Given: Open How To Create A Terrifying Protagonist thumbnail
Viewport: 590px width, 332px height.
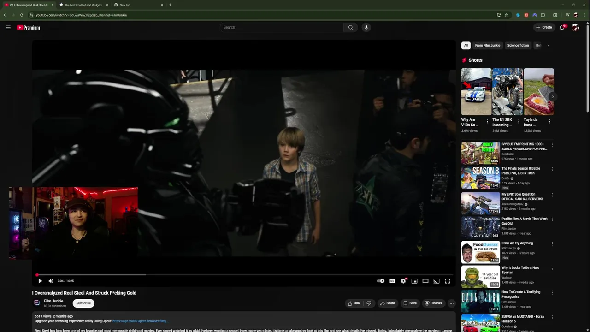Looking at the screenshot, I should [x=480, y=301].
